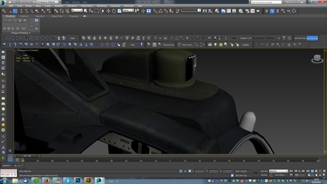Open the Workspace: Default dropdown
Viewport: 327px width, 184px height.
click(x=47, y=2)
